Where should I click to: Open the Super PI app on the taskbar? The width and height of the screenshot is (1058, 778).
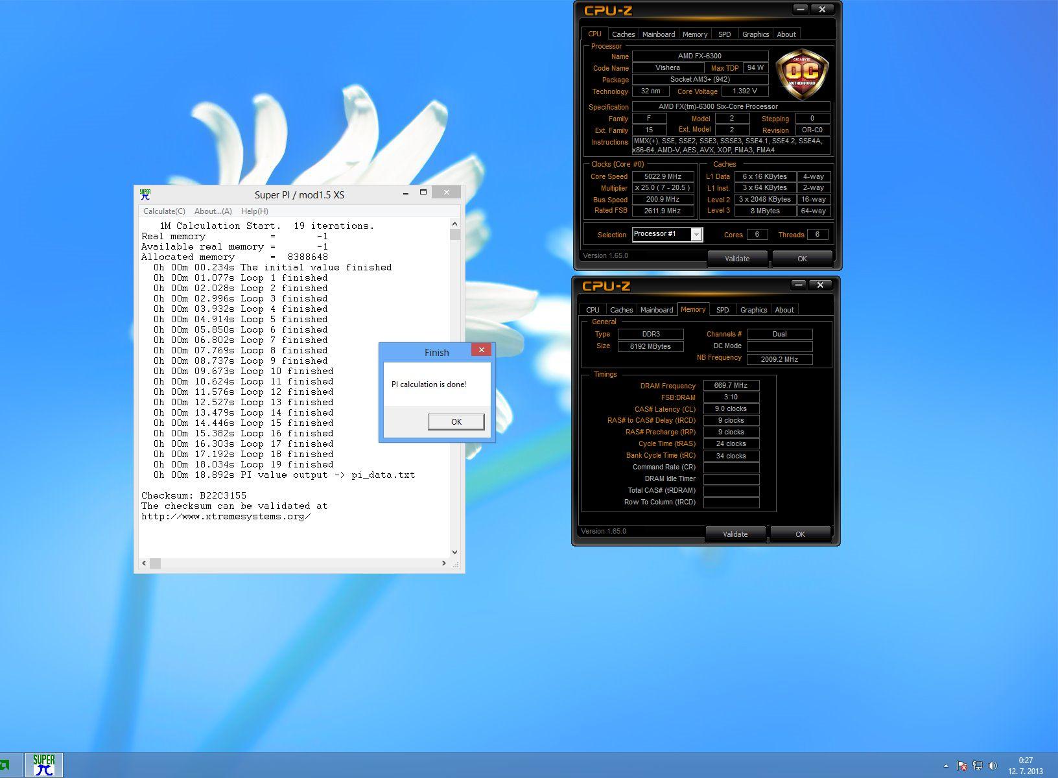point(44,765)
